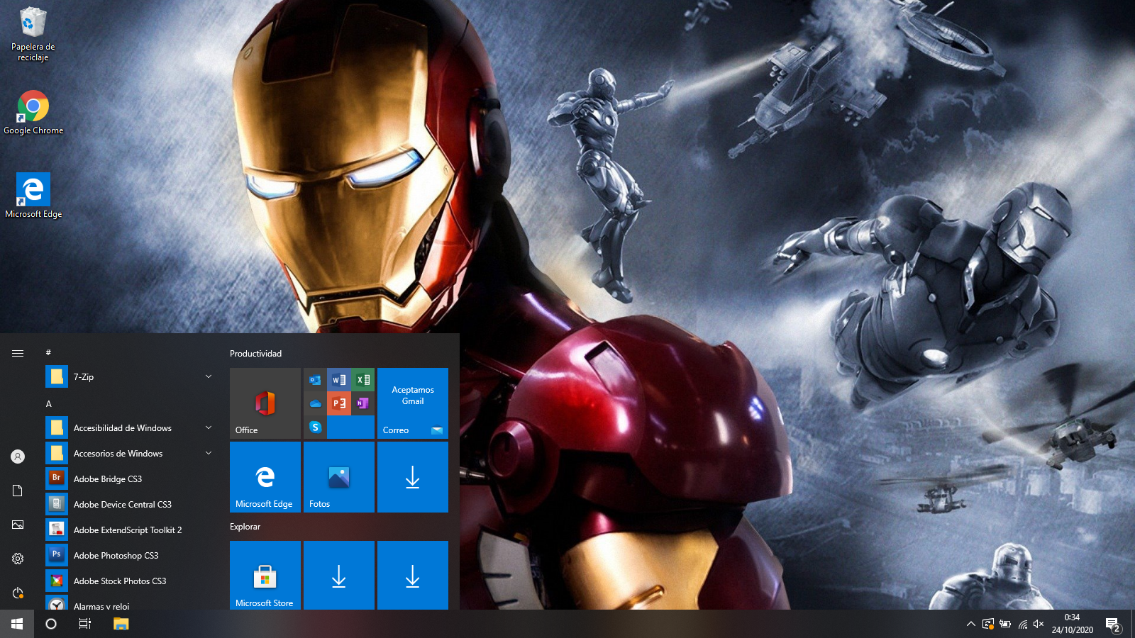Open Task View on taskbar
Viewport: 1135px width, 638px height.
tap(85, 624)
